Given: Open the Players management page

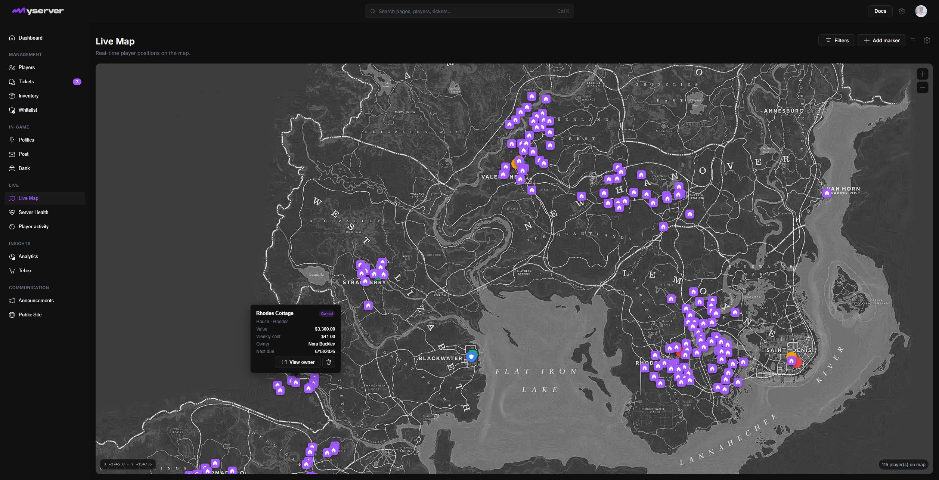Looking at the screenshot, I should point(45,67).
